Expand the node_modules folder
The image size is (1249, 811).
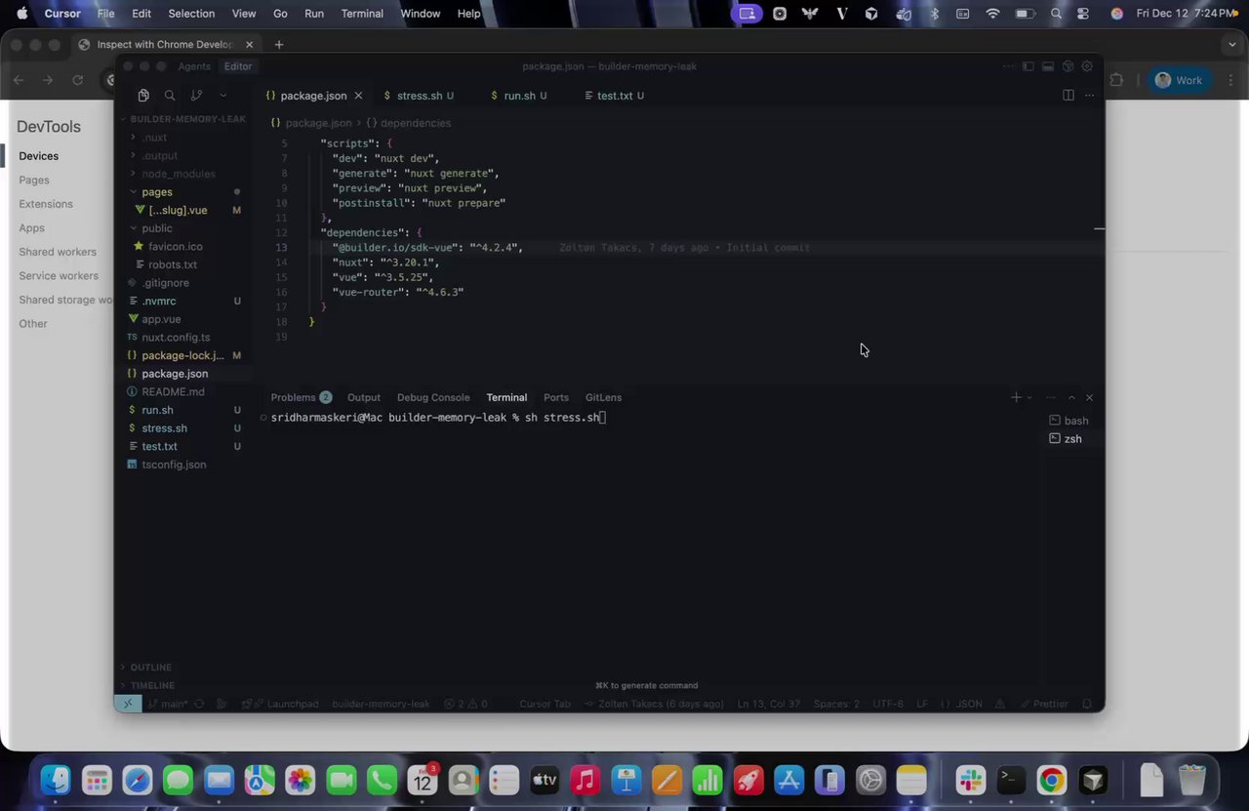click(183, 174)
